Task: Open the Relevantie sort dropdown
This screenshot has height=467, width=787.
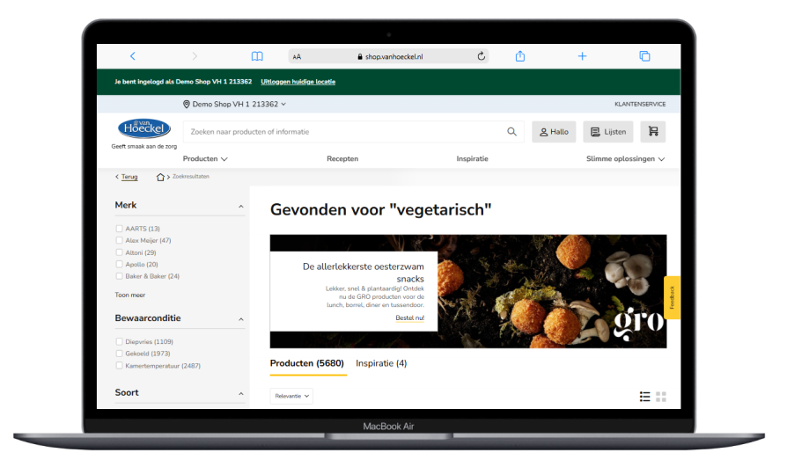Action: click(x=291, y=397)
